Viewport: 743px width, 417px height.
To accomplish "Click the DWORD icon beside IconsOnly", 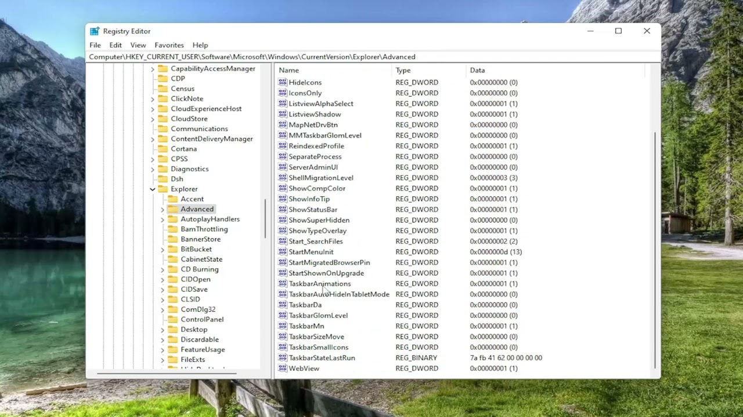I will click(x=283, y=93).
